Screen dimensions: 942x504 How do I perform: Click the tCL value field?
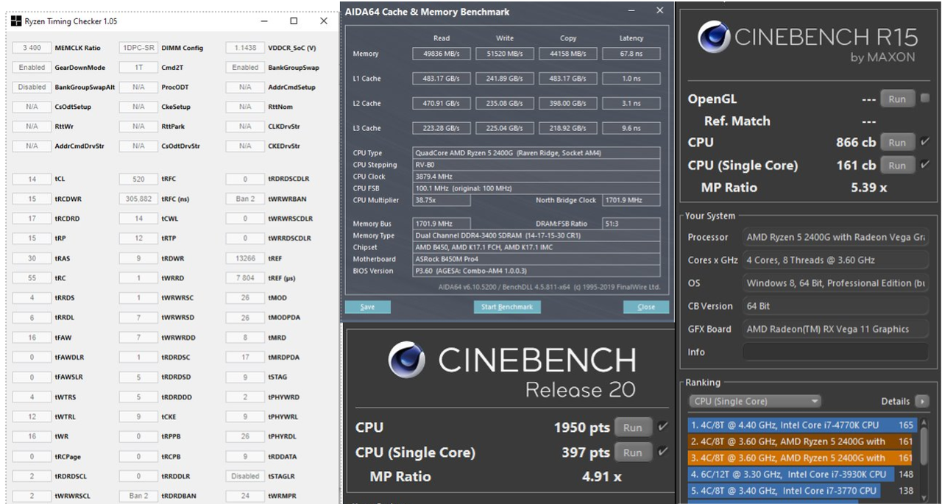(x=32, y=179)
